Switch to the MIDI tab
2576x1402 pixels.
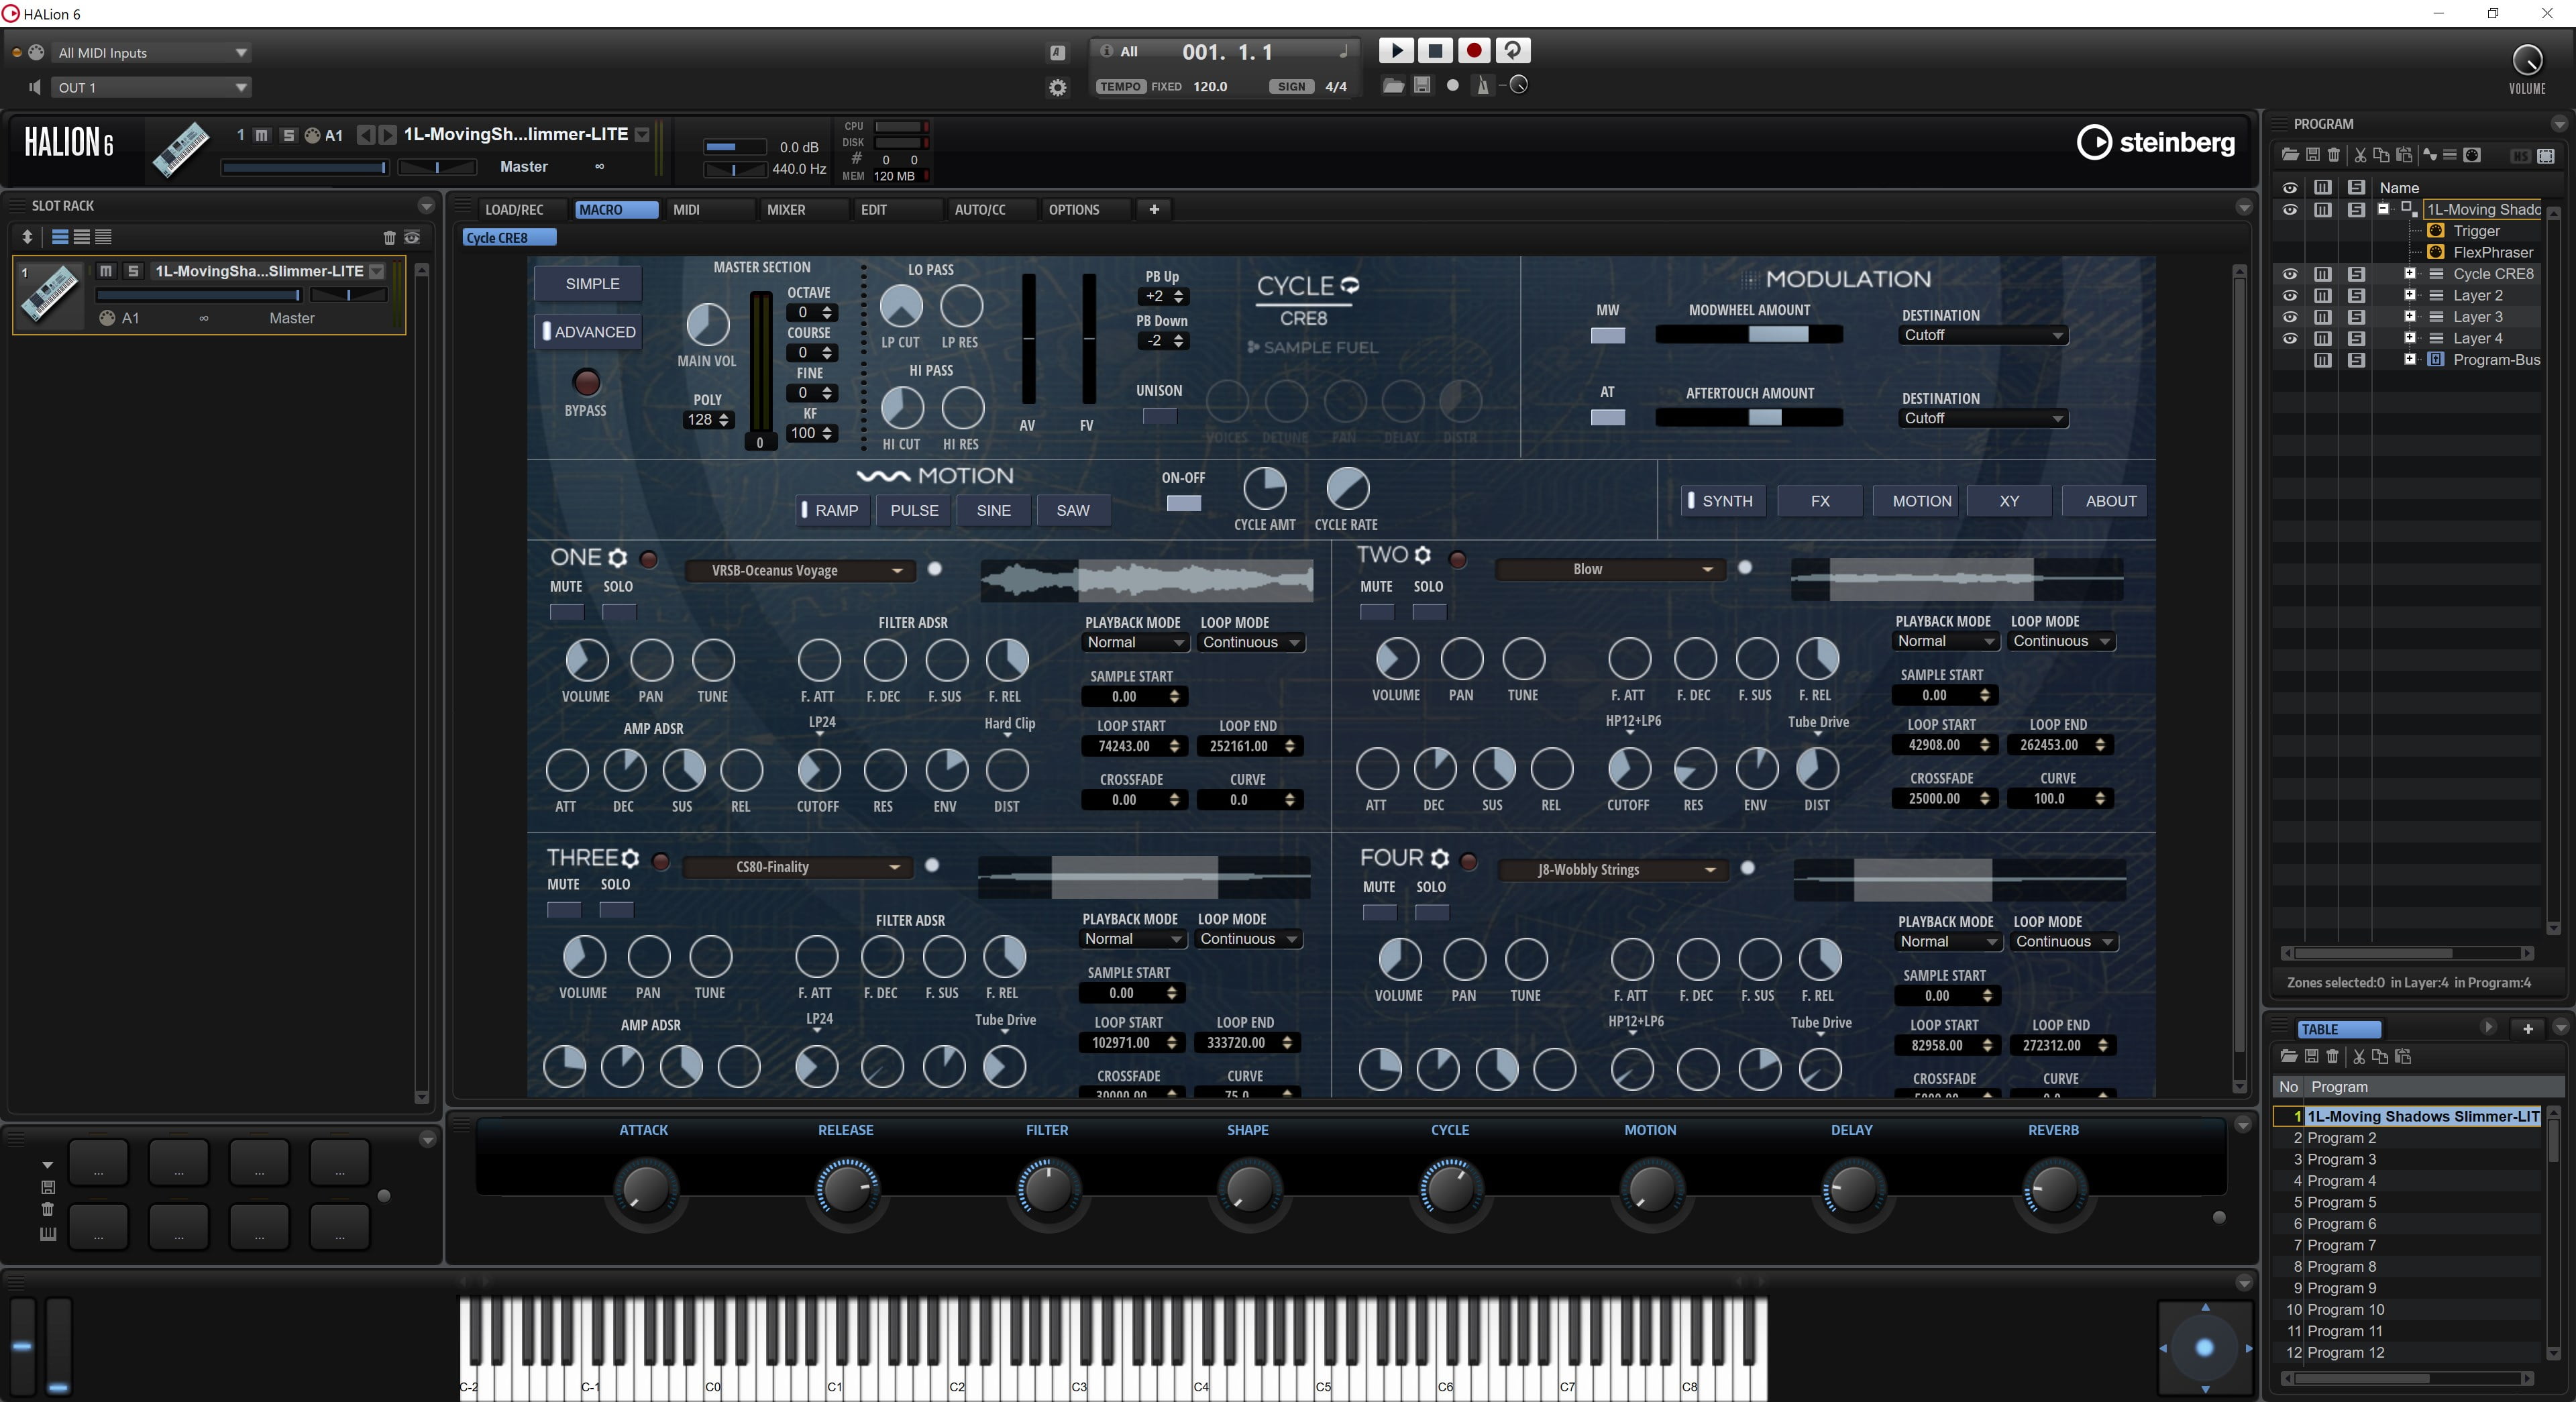[686, 209]
